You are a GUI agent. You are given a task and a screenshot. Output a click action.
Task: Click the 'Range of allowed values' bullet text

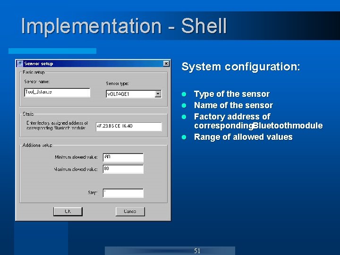pos(243,137)
